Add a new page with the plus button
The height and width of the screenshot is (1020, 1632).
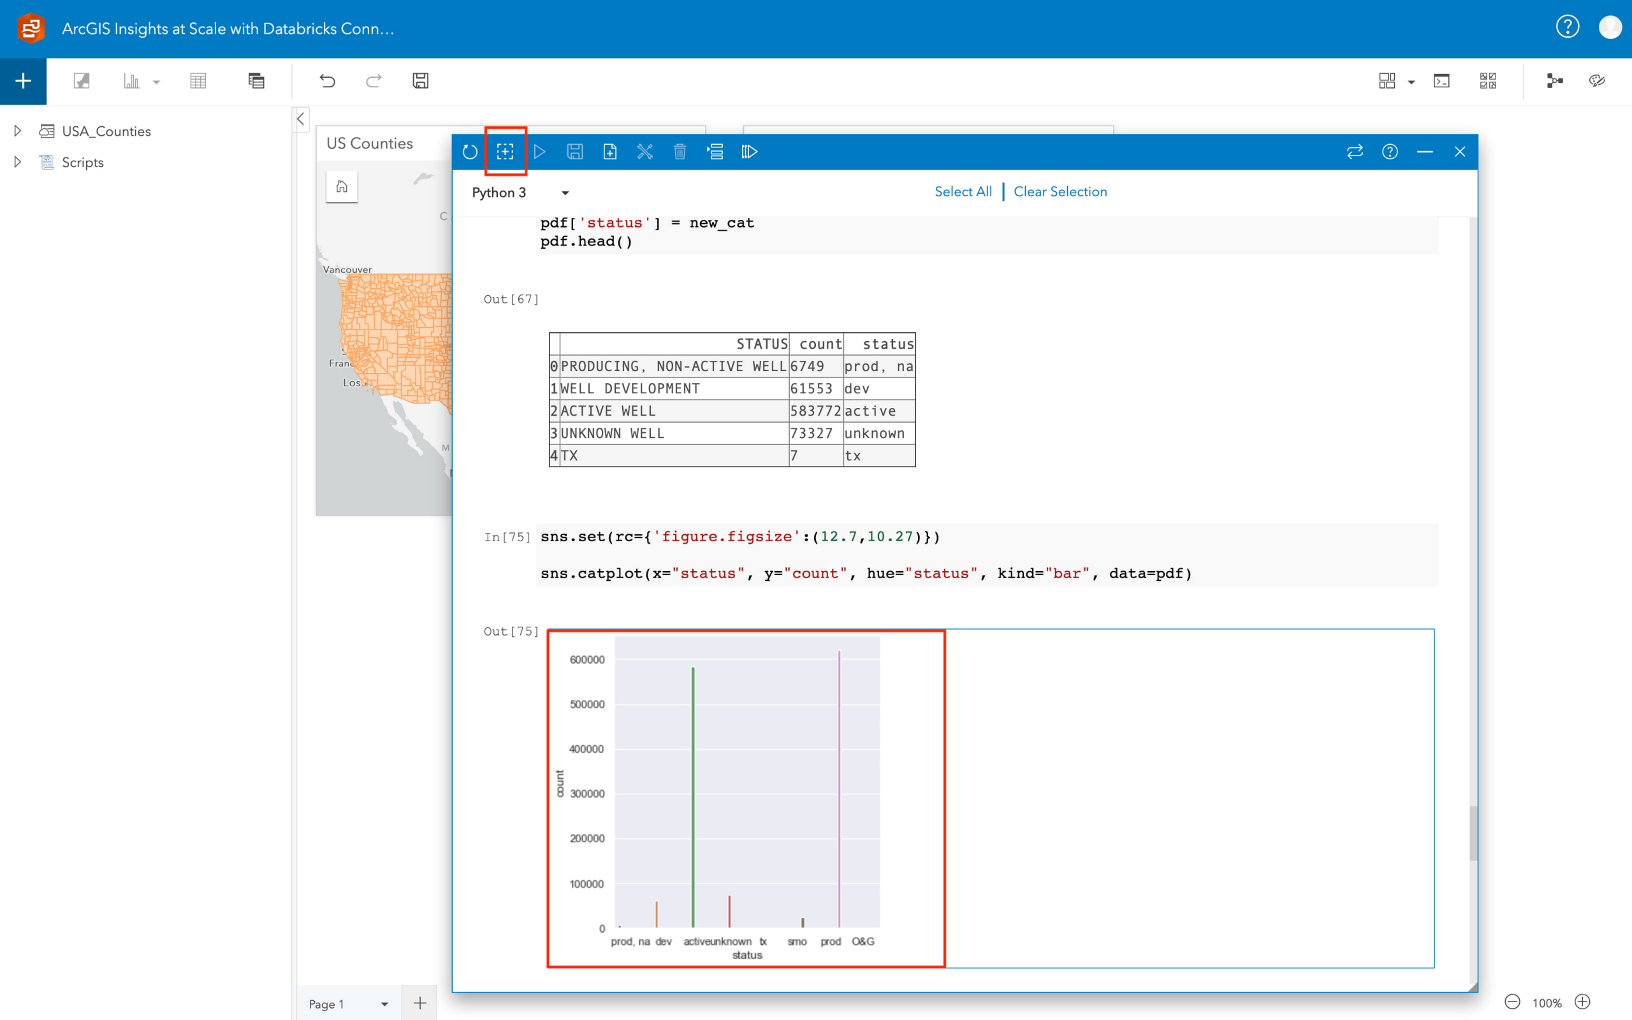pyautogui.click(x=419, y=1003)
